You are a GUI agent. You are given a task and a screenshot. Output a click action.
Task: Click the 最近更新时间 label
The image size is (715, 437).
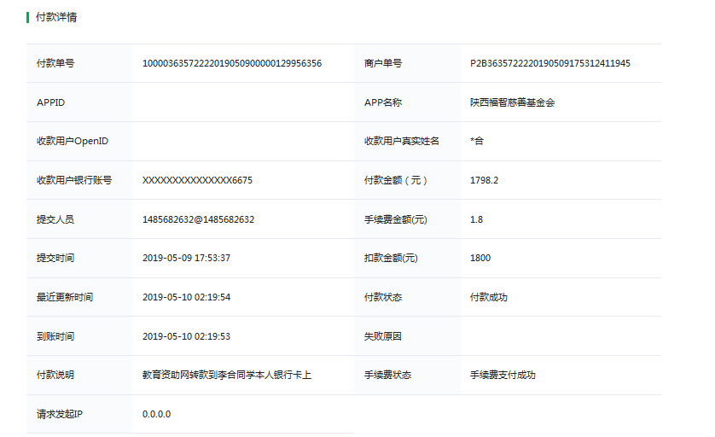pyautogui.click(x=65, y=297)
